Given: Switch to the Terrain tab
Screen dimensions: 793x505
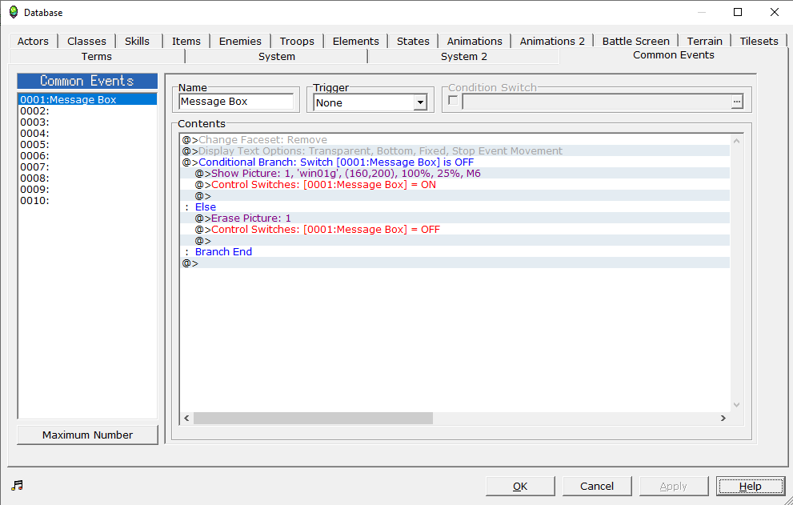Looking at the screenshot, I should [704, 41].
